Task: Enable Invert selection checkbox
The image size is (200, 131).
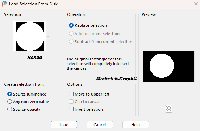Action: [71, 109]
